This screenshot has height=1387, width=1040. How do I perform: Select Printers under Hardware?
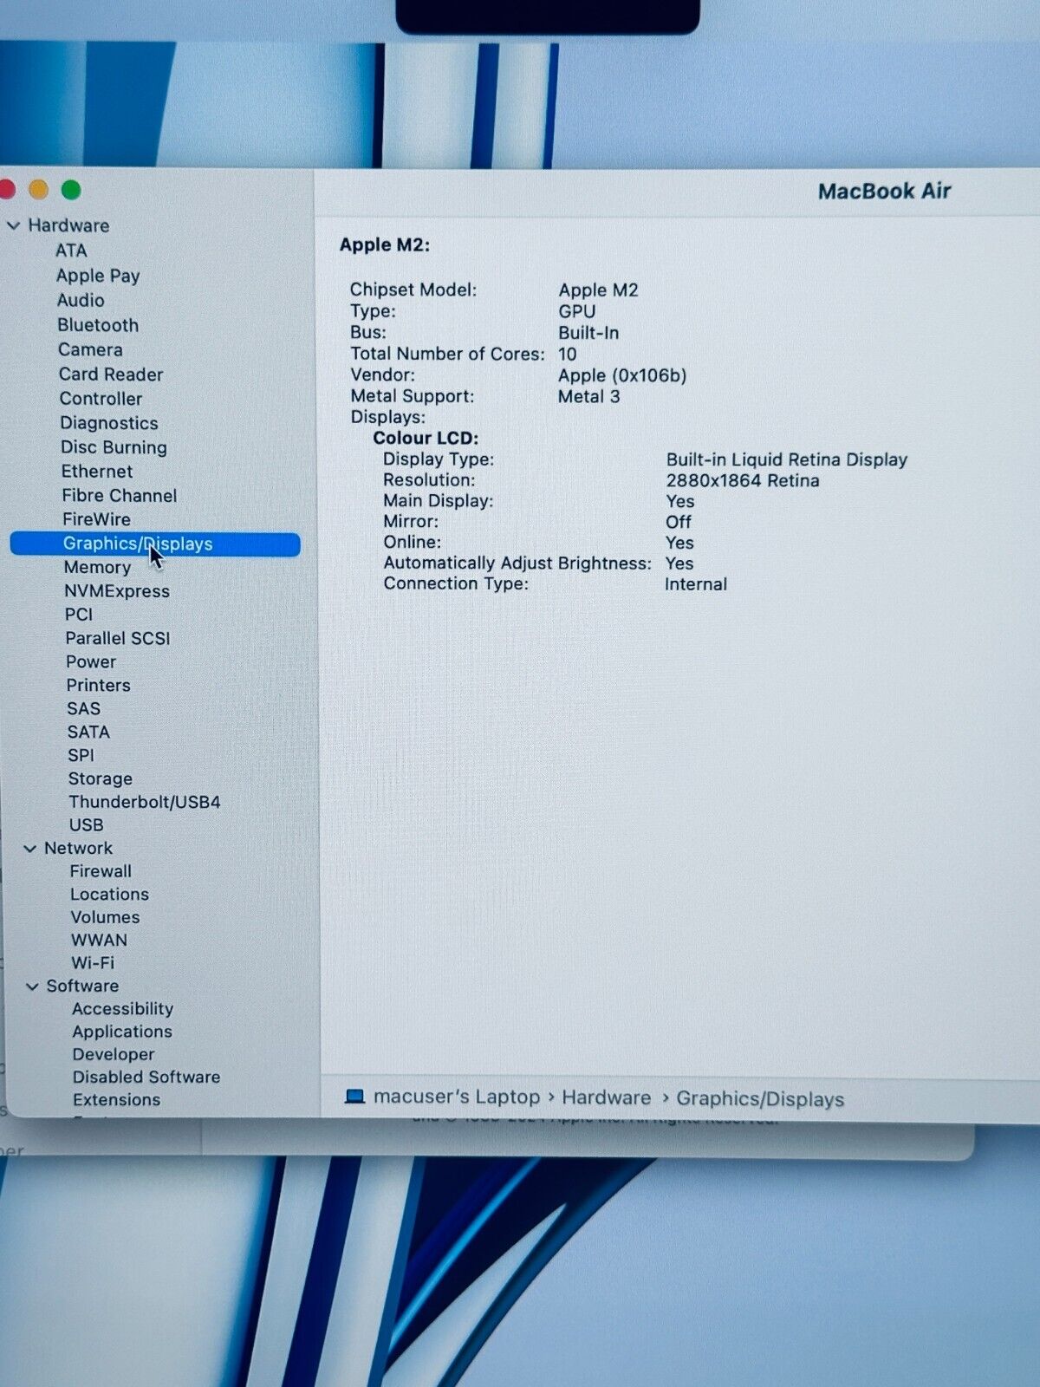pyautogui.click(x=99, y=685)
